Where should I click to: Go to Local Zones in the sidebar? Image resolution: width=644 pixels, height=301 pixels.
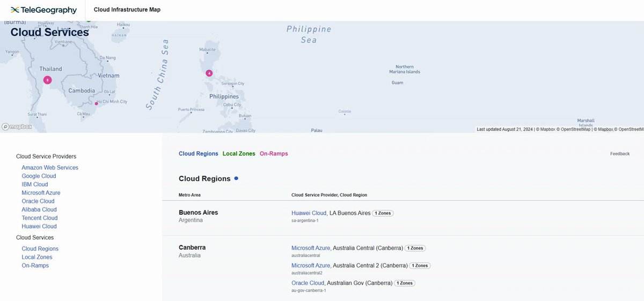click(x=37, y=257)
